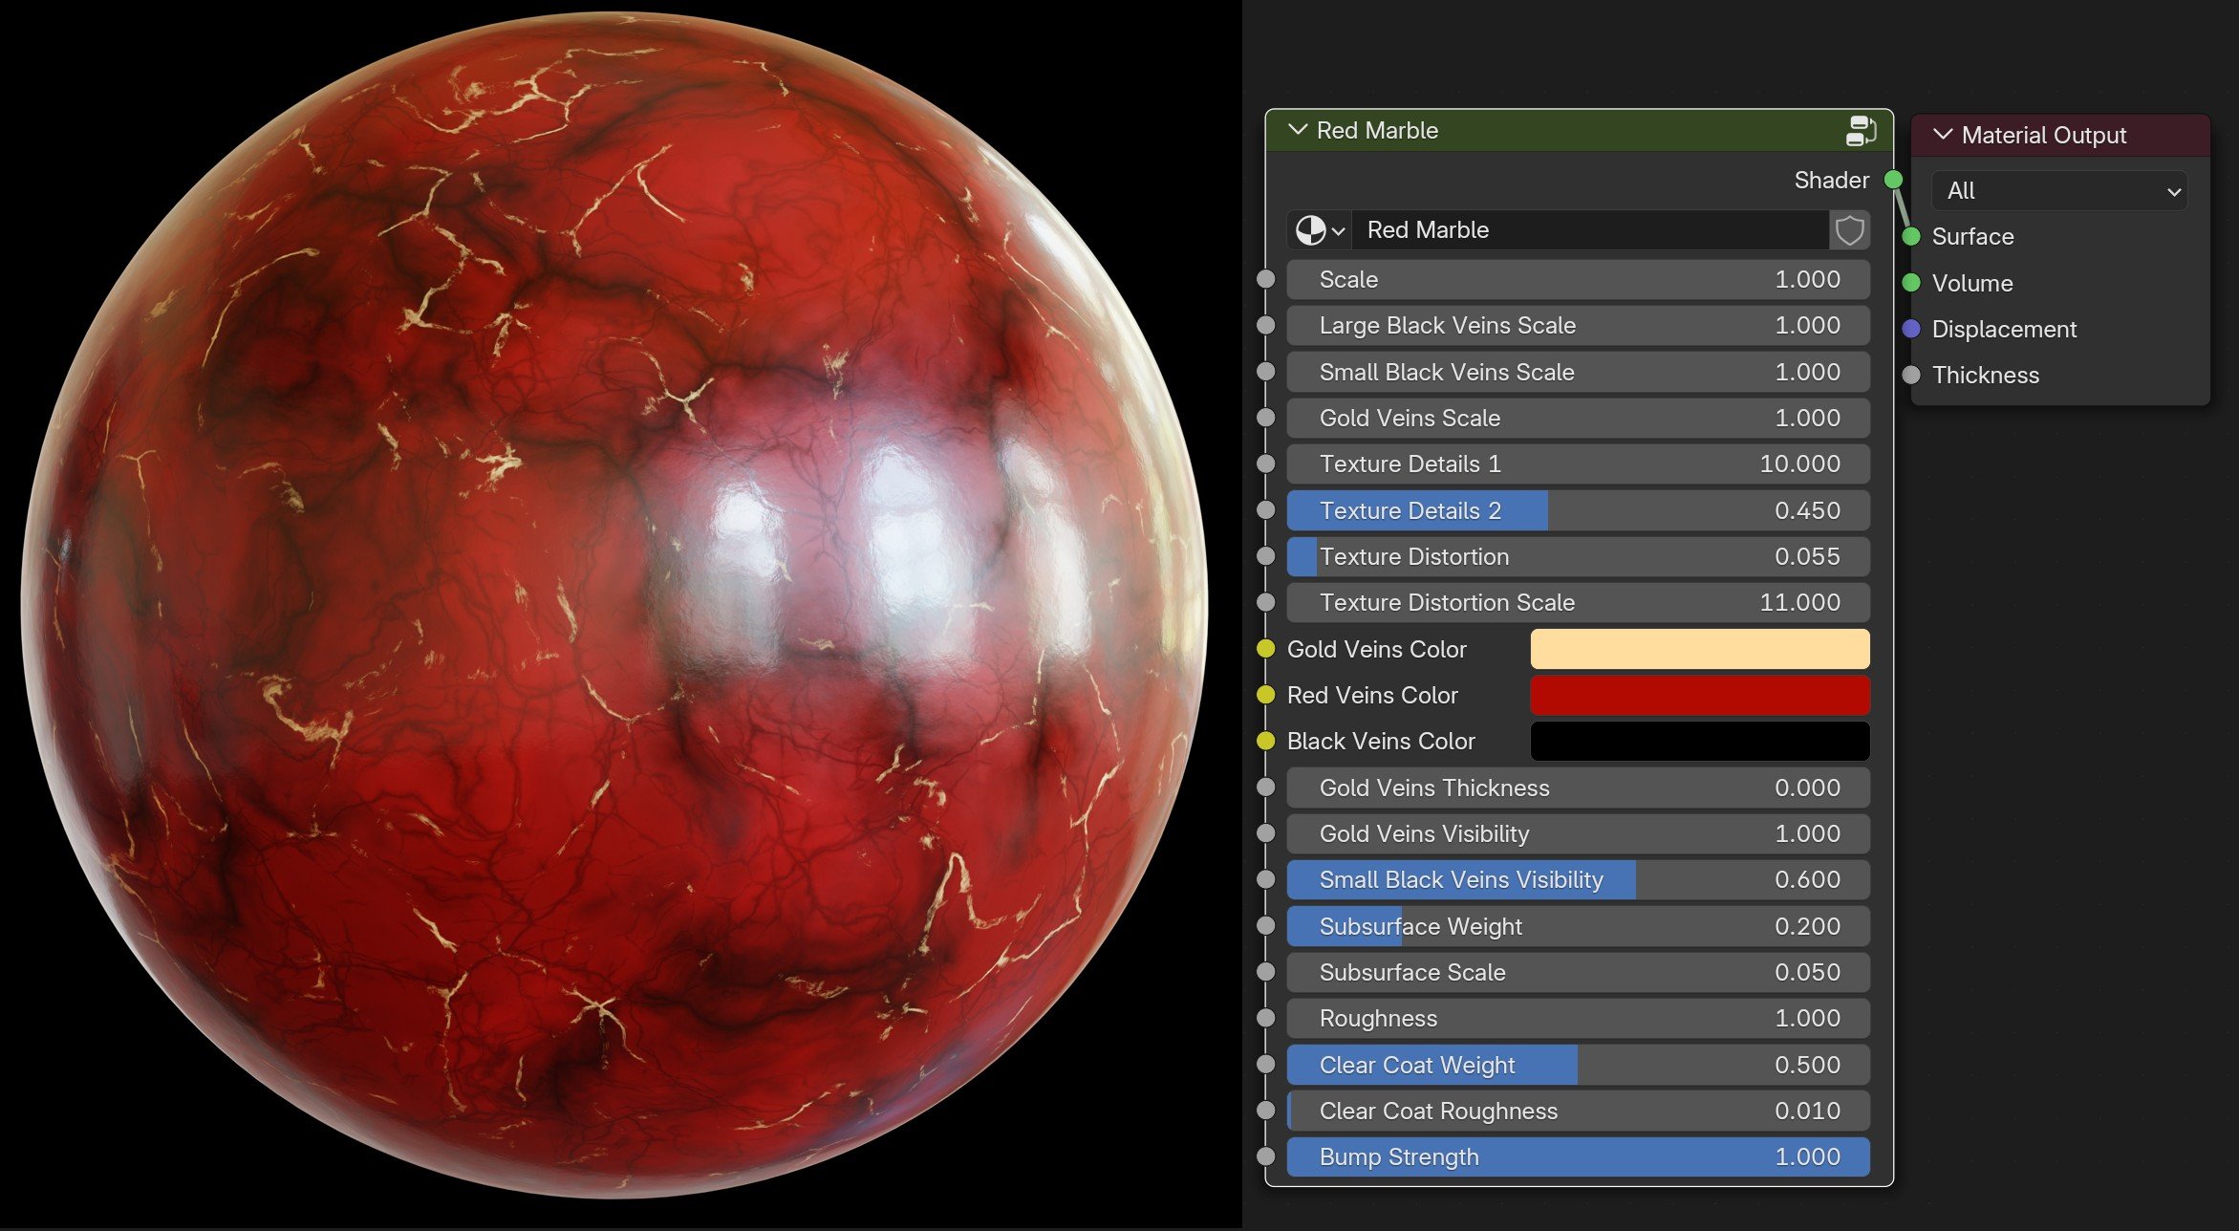Click the Texture Details 2 slider
Screen dimensions: 2239x1231
point(1577,510)
